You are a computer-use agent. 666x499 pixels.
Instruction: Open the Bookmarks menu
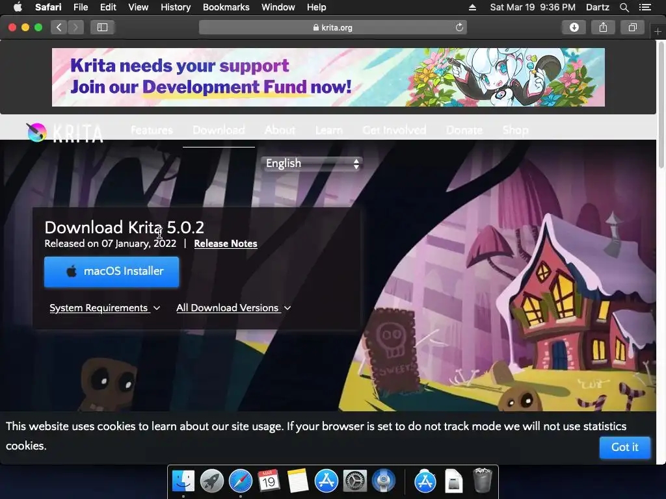226,7
